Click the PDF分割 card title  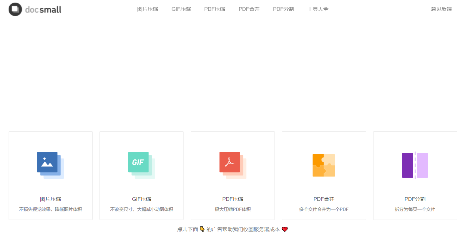[415, 199]
